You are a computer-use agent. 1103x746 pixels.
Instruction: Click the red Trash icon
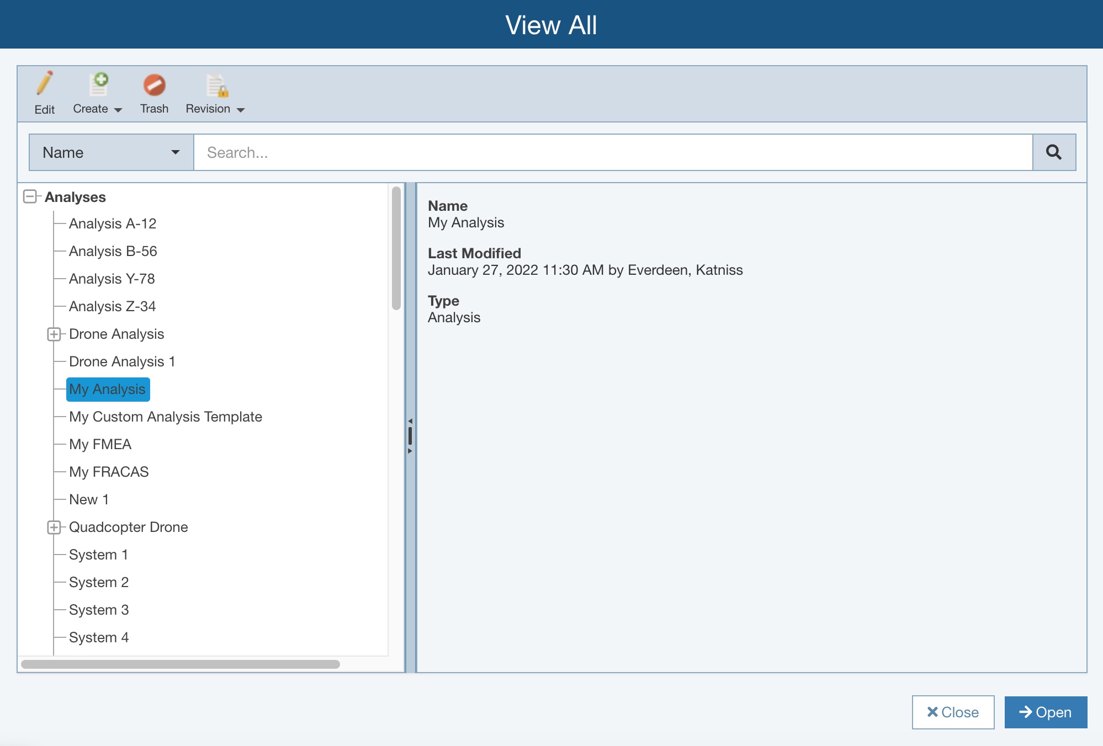[x=154, y=85]
